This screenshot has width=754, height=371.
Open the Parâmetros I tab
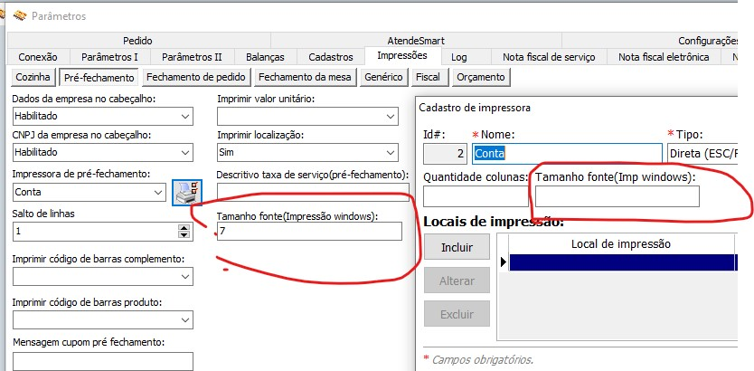[109, 57]
